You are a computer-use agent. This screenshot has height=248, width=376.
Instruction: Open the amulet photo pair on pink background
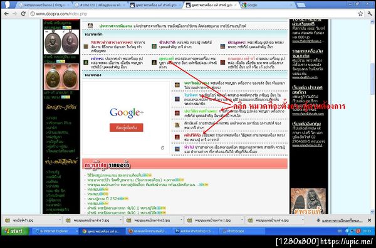(61, 77)
